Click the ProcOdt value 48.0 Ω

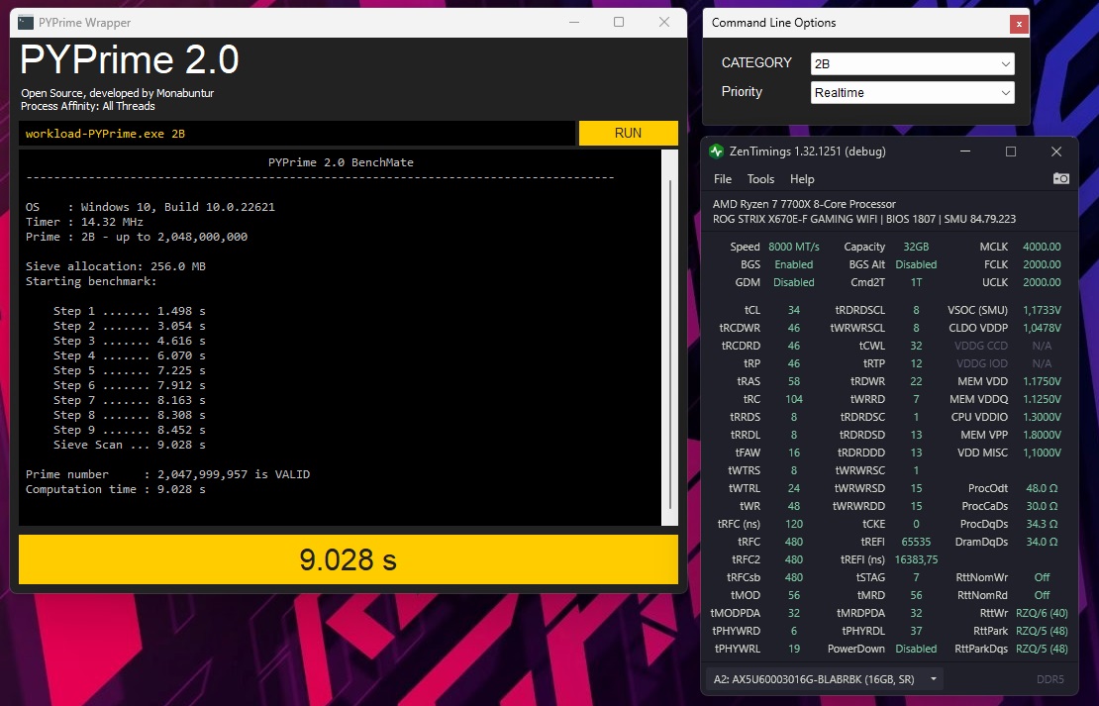pyautogui.click(x=1042, y=488)
